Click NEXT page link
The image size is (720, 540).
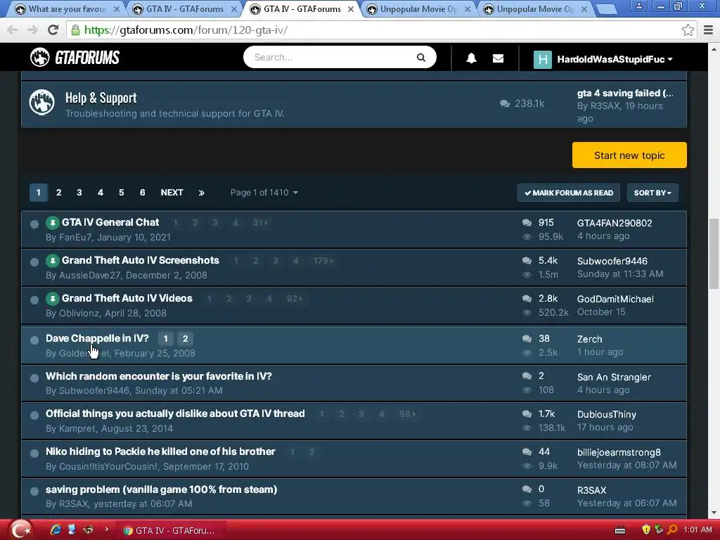click(x=172, y=193)
